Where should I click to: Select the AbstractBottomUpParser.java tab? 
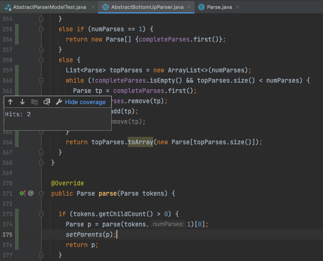(x=147, y=7)
